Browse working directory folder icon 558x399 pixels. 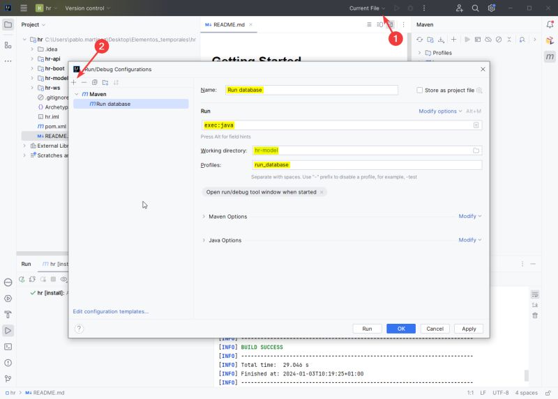[x=476, y=150]
